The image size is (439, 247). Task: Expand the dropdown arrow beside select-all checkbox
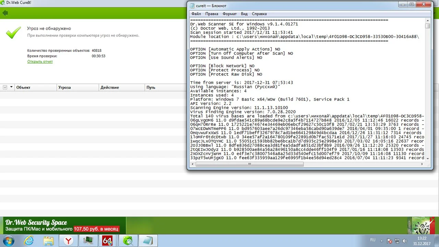11,87
